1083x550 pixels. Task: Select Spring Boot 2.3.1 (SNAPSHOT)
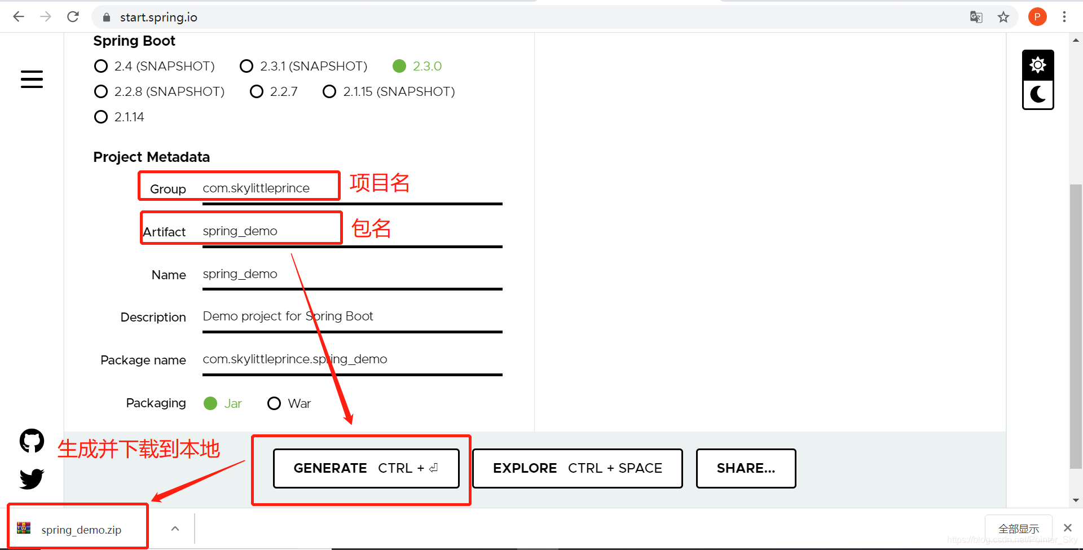point(303,66)
